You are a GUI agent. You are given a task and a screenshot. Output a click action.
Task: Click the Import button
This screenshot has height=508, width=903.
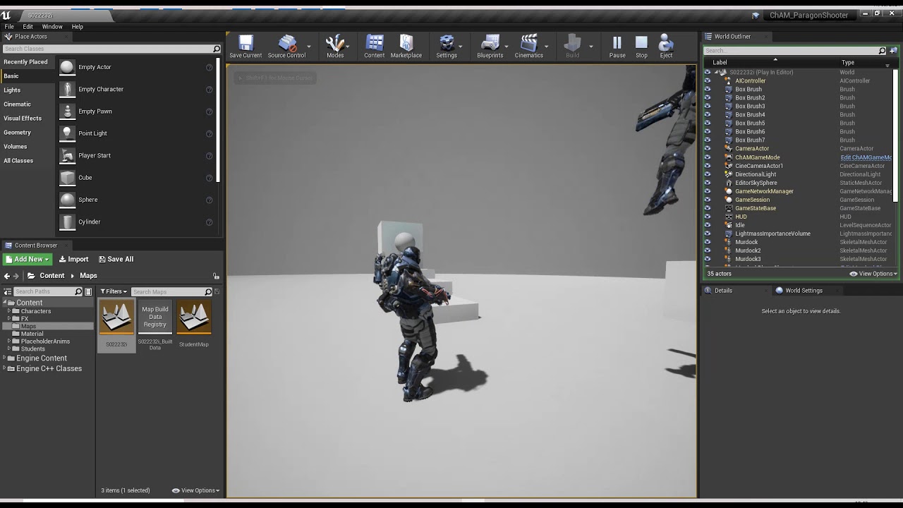click(x=74, y=259)
